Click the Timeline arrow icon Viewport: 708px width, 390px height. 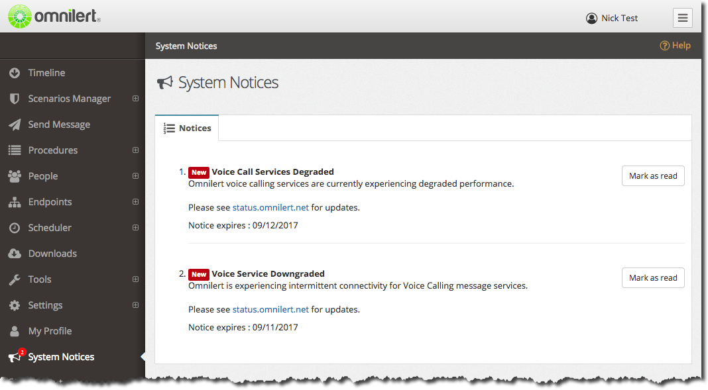point(15,73)
